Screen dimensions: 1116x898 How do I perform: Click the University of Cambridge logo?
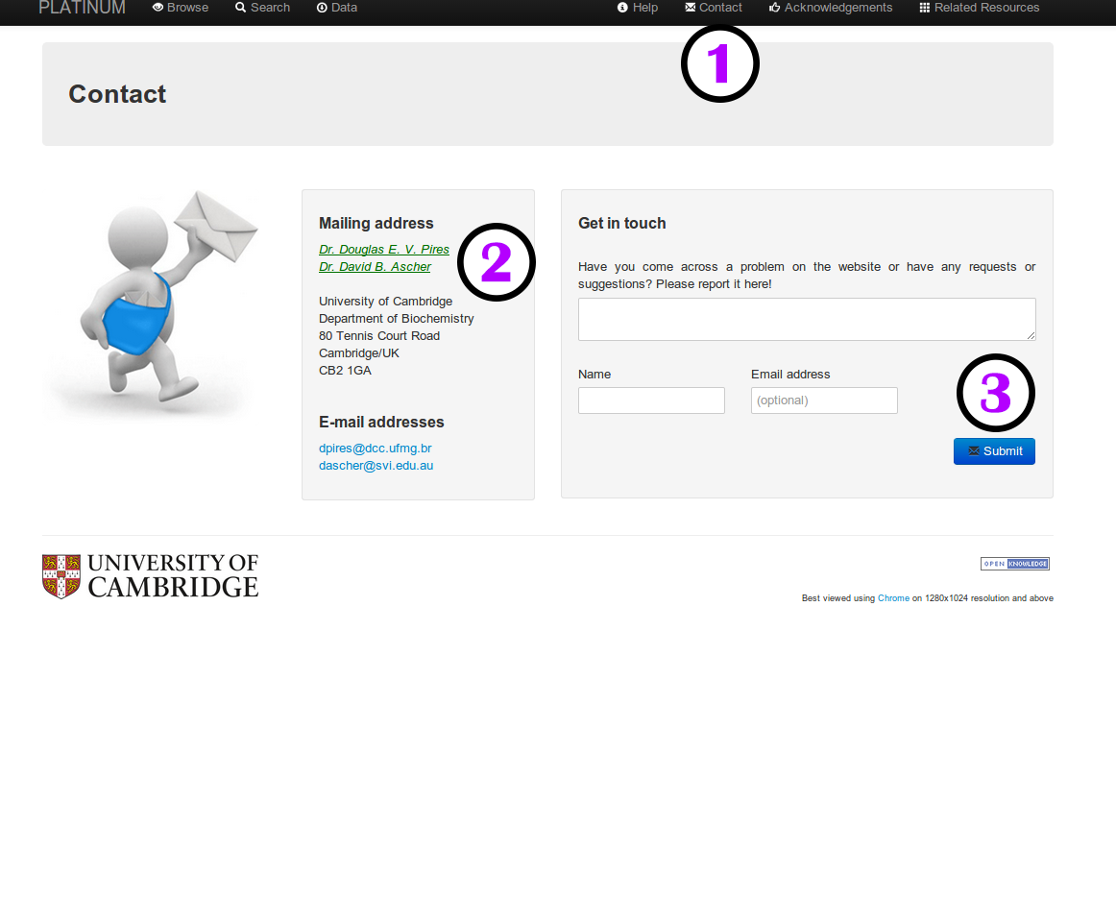coord(151,575)
